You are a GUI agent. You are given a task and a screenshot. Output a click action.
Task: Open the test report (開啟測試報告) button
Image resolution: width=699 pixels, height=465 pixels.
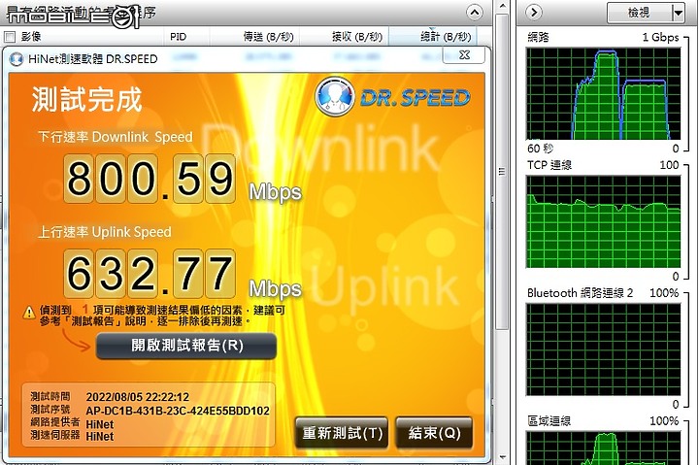(186, 346)
